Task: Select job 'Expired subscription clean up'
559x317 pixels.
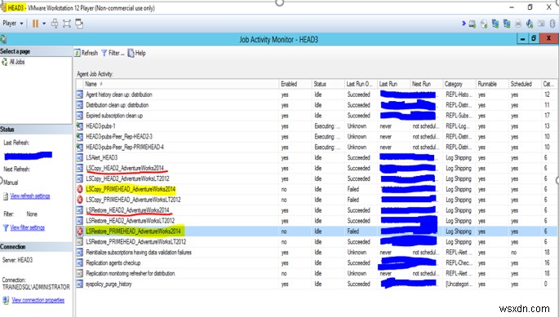Action: 114,116
